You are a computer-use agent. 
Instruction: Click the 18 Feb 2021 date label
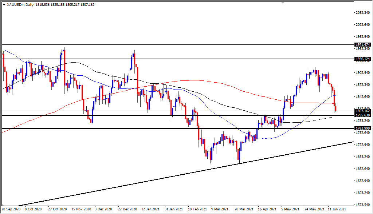(197, 209)
